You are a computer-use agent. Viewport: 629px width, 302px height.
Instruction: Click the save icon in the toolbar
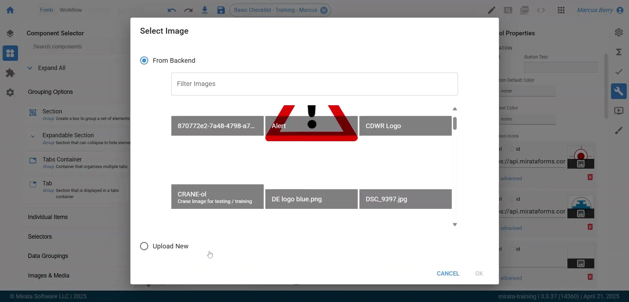coord(220,10)
